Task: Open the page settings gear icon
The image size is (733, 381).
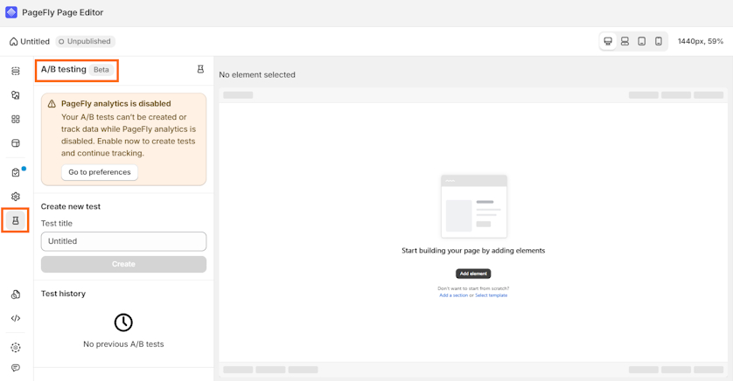Action: tap(16, 197)
